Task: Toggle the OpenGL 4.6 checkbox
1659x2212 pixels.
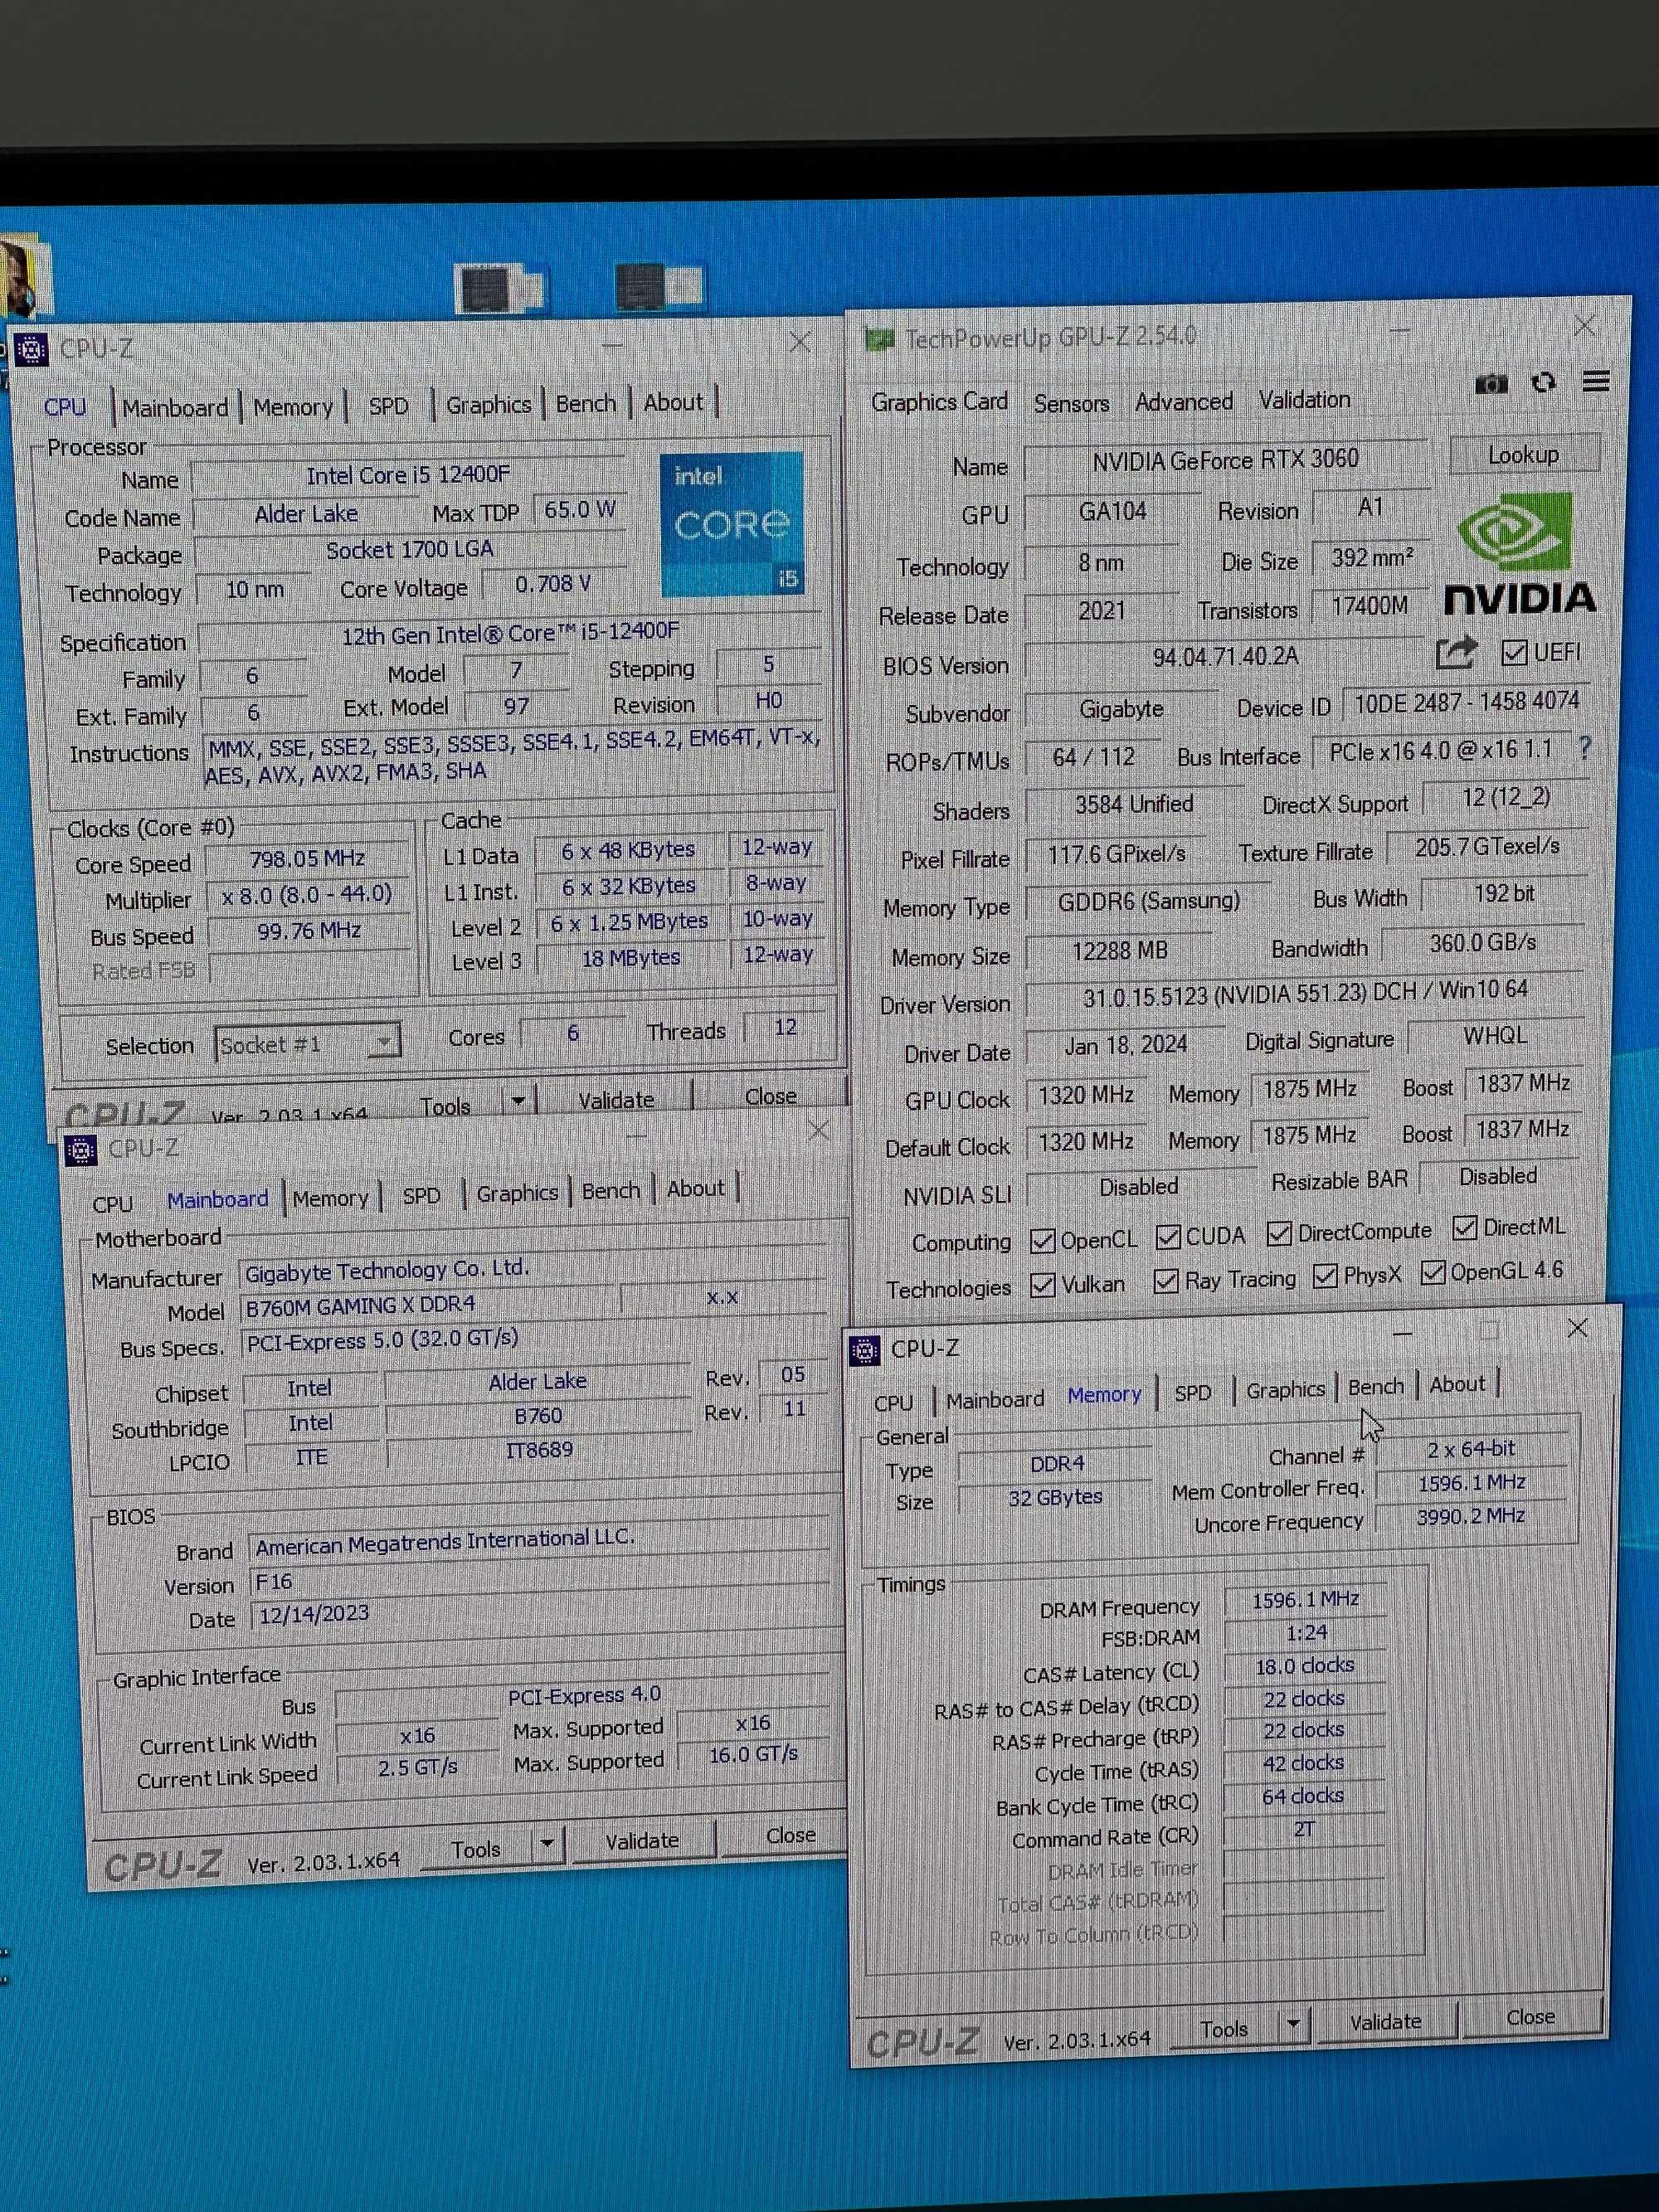Action: [1432, 1272]
